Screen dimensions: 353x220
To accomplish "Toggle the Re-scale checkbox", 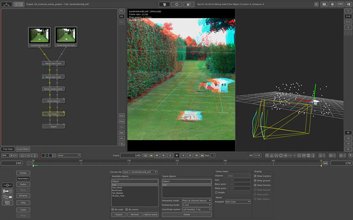I will (112, 209).
